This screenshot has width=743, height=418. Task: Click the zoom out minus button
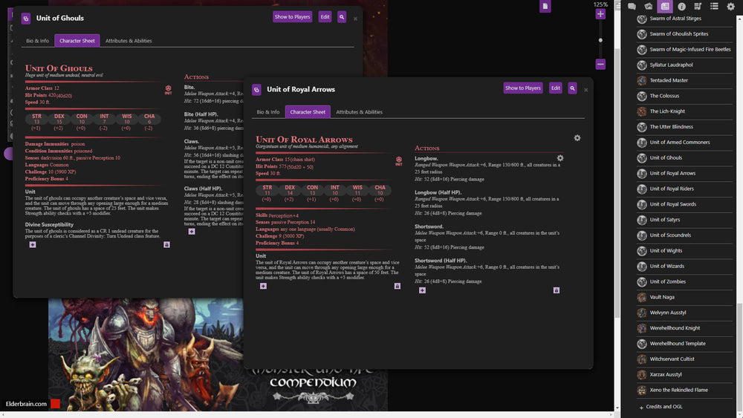(600, 65)
